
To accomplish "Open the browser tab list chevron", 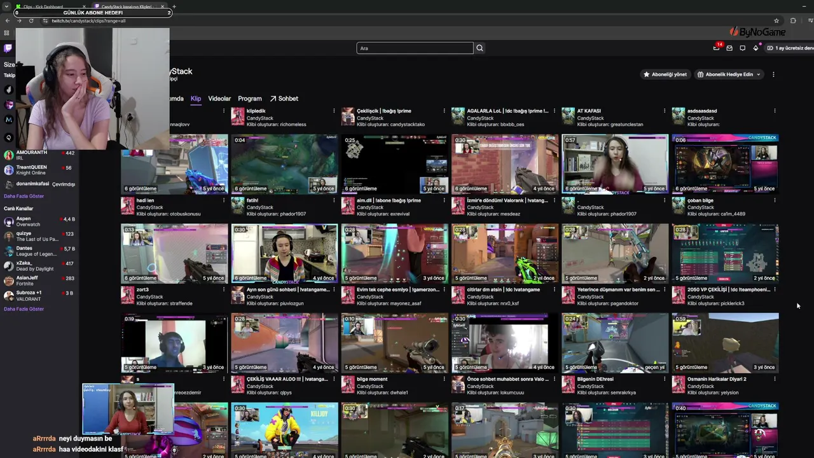I will (6, 7).
